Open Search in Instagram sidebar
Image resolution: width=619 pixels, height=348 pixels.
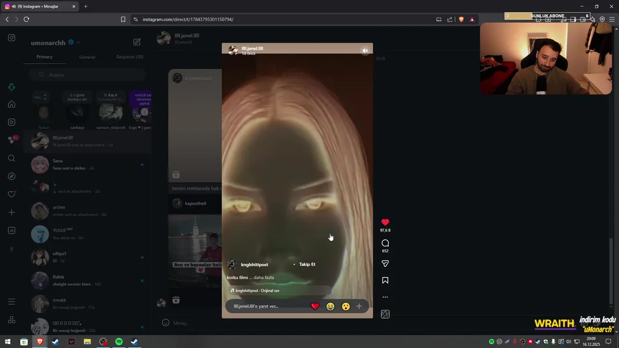click(12, 158)
